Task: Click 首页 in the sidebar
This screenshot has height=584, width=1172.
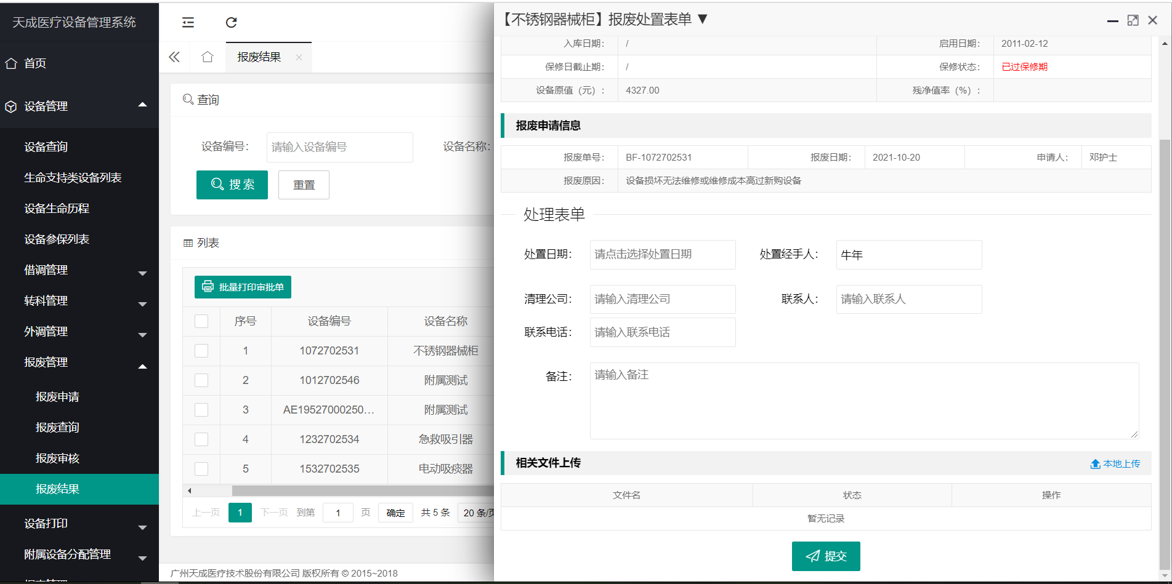Action: point(35,63)
